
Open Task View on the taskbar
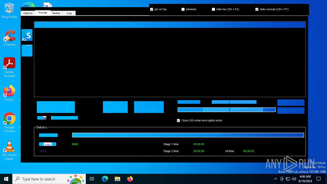(92, 179)
